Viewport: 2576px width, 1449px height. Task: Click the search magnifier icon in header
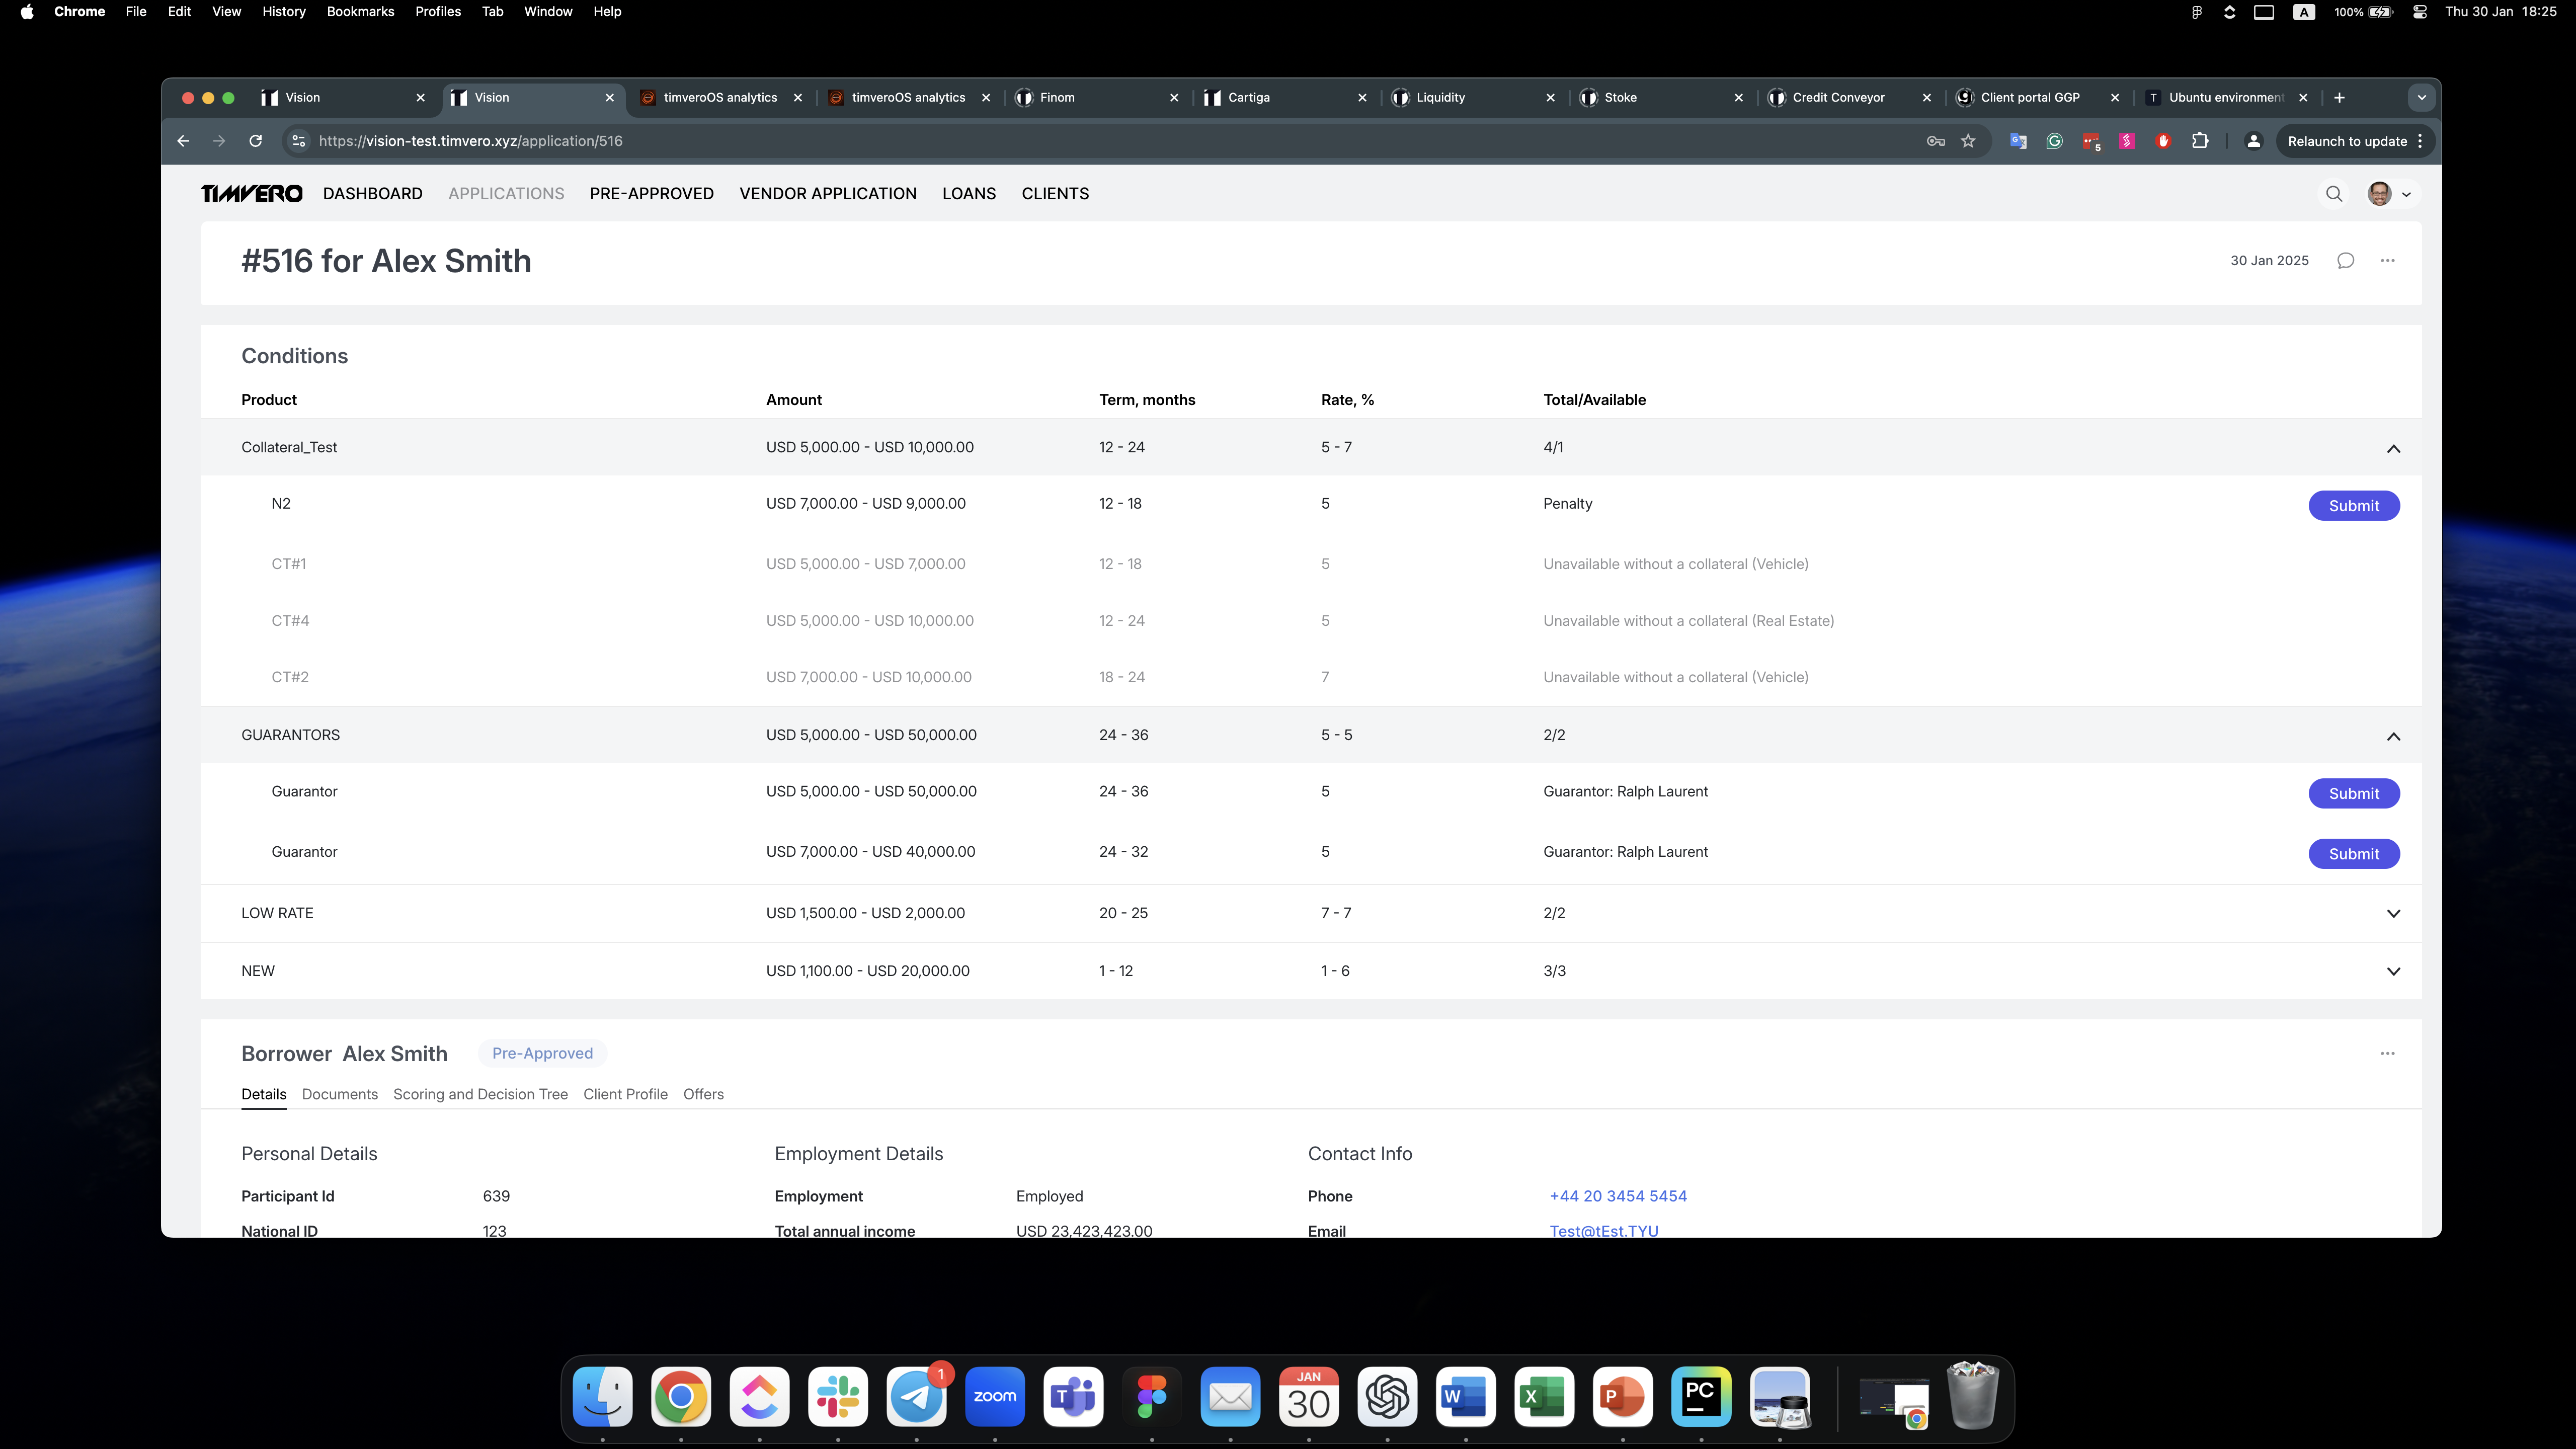click(x=2334, y=194)
